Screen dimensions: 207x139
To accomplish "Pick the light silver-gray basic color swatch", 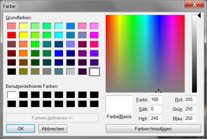I will pos(70,72).
